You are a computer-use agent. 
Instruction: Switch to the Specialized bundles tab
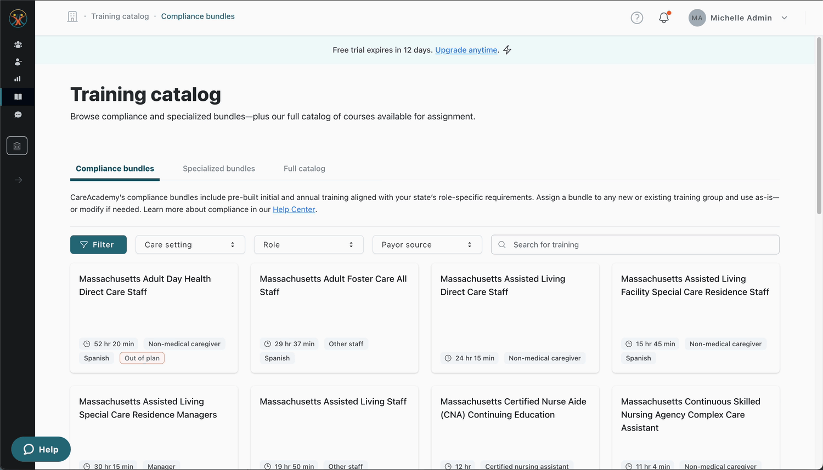point(218,169)
